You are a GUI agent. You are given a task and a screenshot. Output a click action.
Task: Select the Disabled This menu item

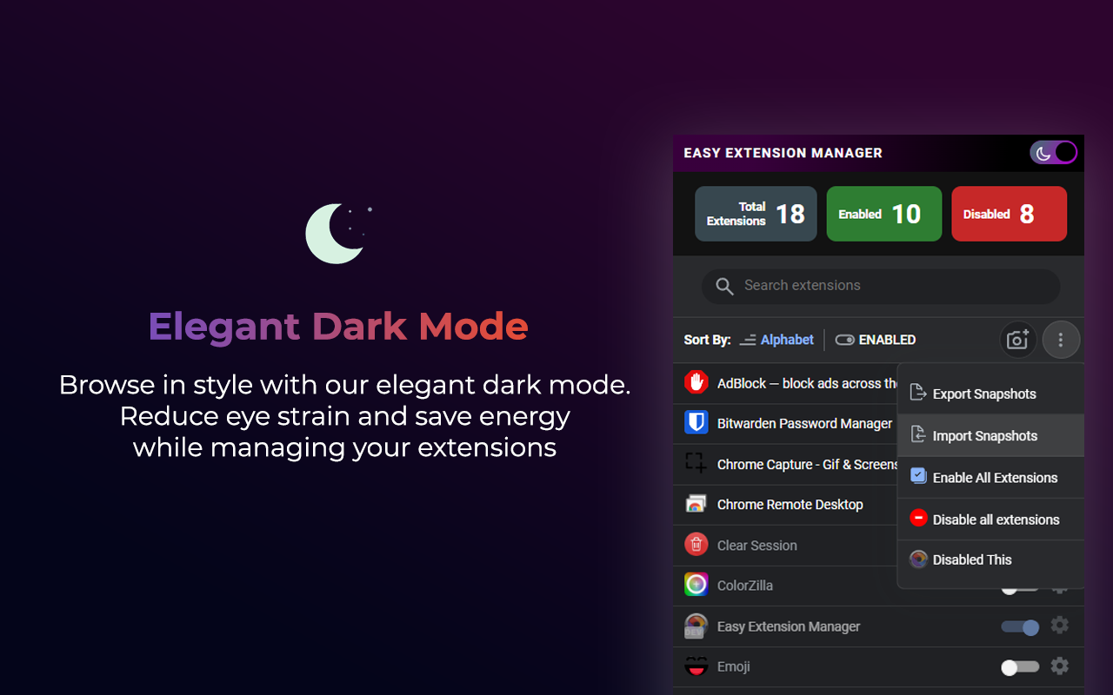point(990,559)
